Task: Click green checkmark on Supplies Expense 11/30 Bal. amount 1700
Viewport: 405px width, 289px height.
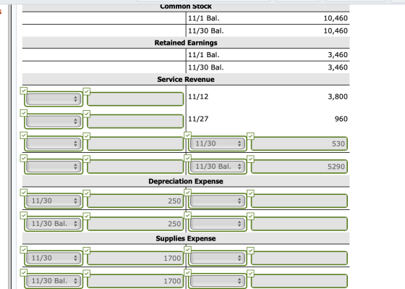Action: [x=87, y=273]
